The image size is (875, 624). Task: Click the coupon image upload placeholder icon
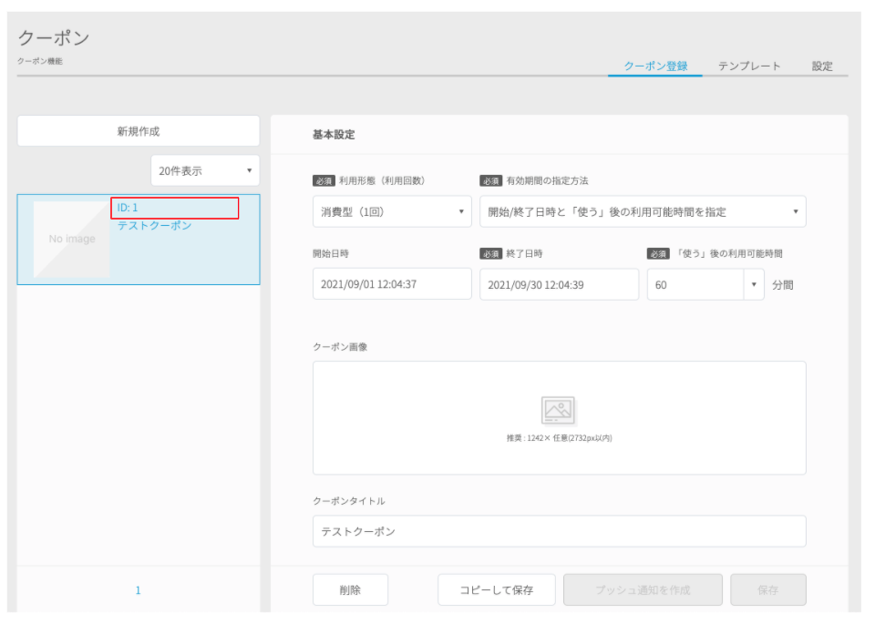click(558, 411)
